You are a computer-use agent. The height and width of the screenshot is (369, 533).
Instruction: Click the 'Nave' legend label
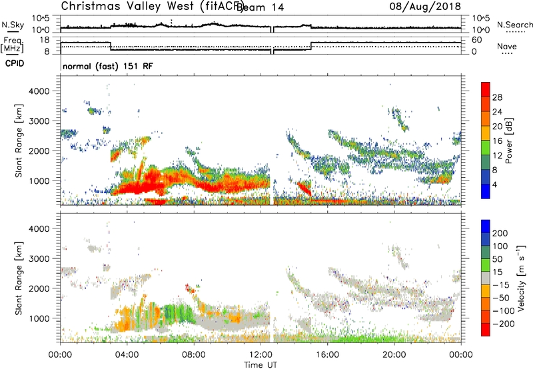pos(507,47)
